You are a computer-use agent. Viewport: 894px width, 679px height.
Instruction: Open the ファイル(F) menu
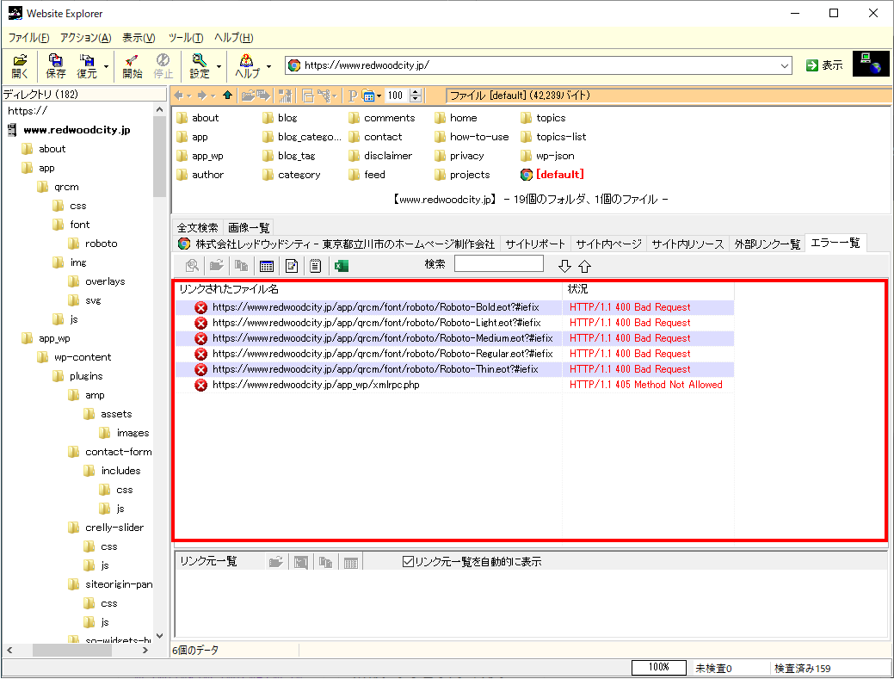coord(28,38)
